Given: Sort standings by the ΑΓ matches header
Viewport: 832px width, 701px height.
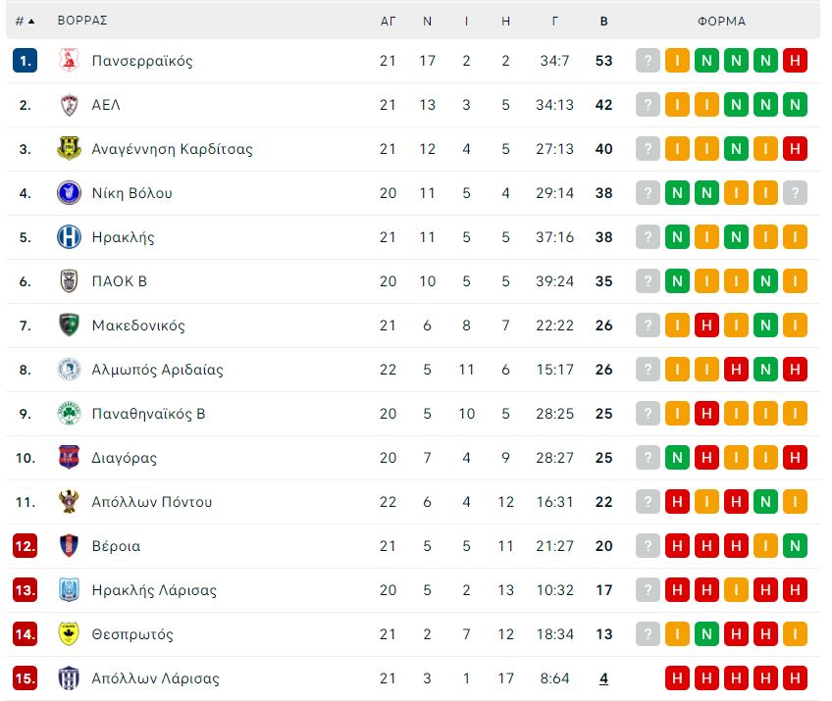Looking at the screenshot, I should pyautogui.click(x=388, y=22).
